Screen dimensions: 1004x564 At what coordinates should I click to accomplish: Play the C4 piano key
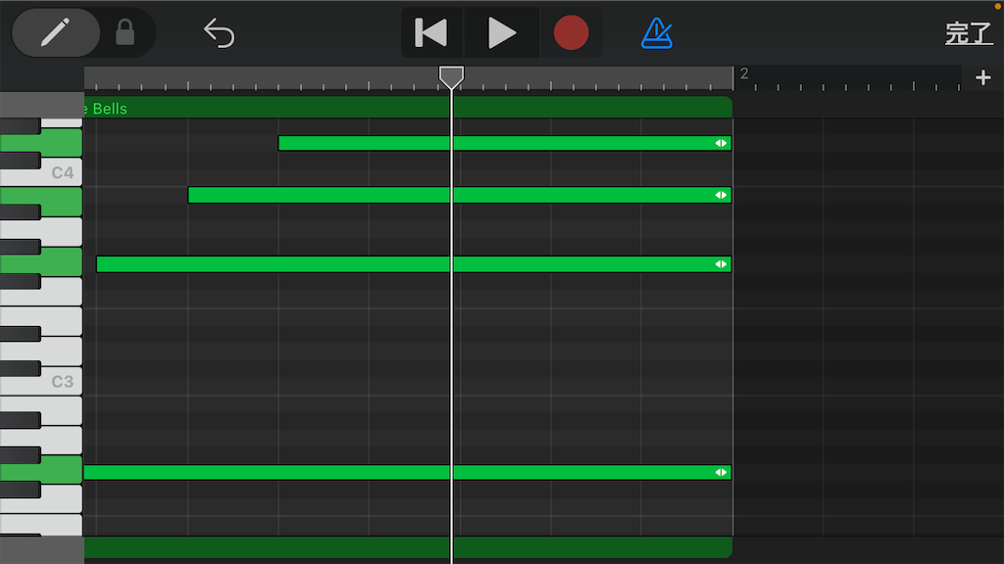[61, 172]
